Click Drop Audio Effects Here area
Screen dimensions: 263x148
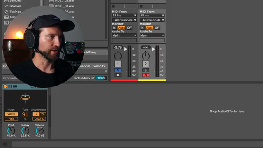[227, 111]
